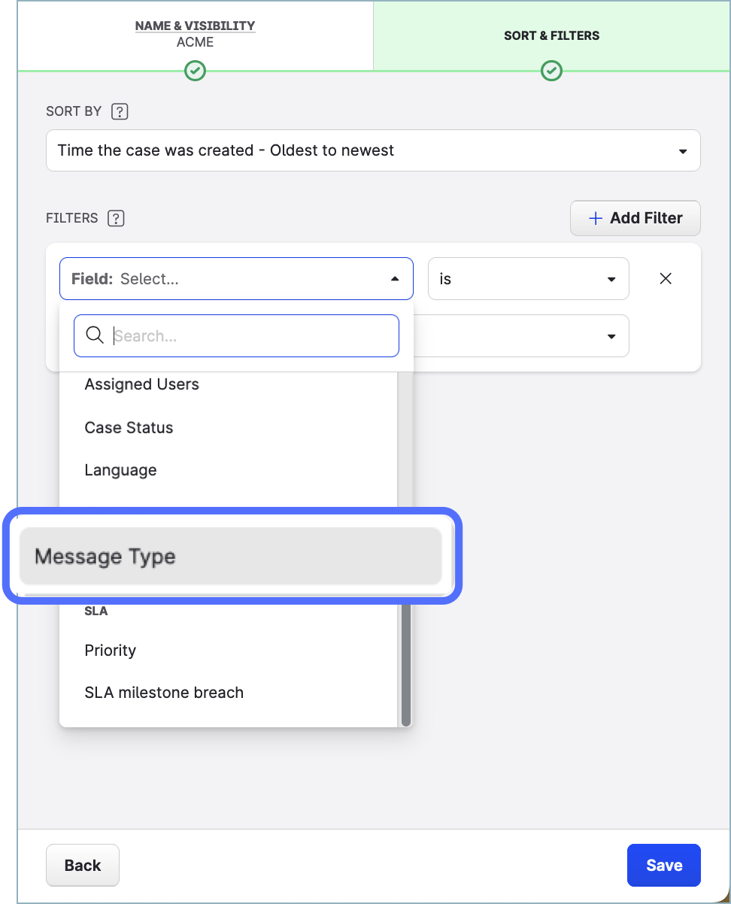Click the caret on the Field selector
Viewport: 731px width, 904px height.
395,278
